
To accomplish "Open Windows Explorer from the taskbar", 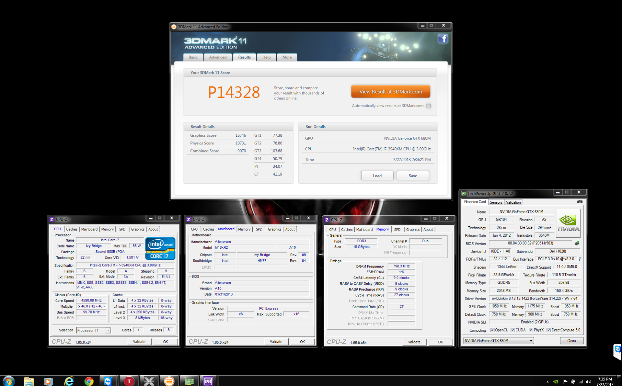I will tap(29, 381).
